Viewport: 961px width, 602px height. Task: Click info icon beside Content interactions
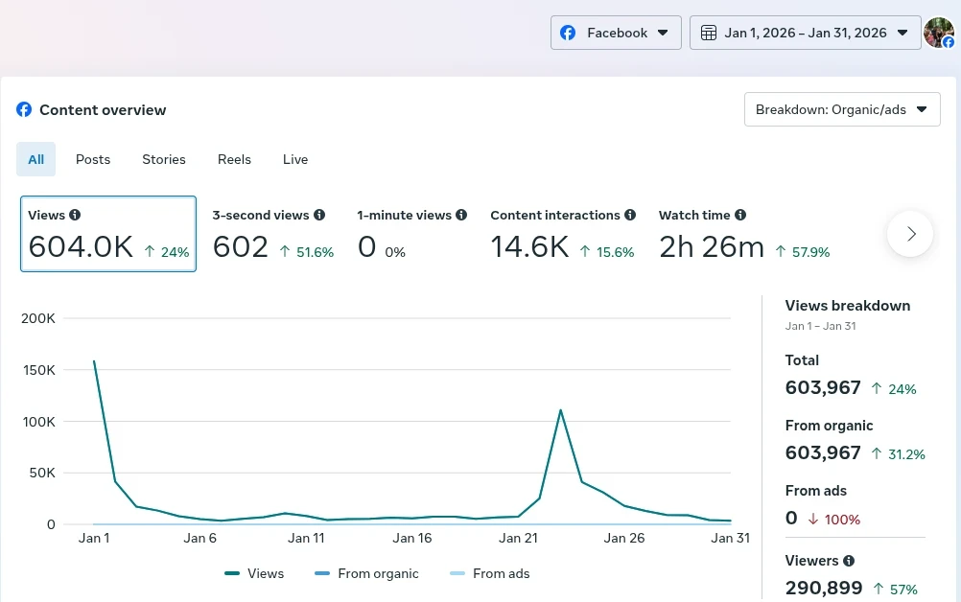point(630,216)
